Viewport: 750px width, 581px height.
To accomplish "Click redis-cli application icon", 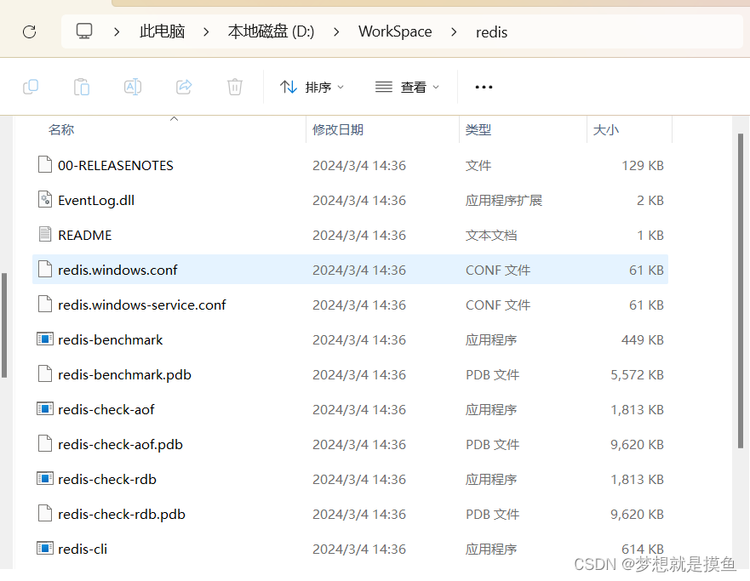I will pyautogui.click(x=45, y=548).
